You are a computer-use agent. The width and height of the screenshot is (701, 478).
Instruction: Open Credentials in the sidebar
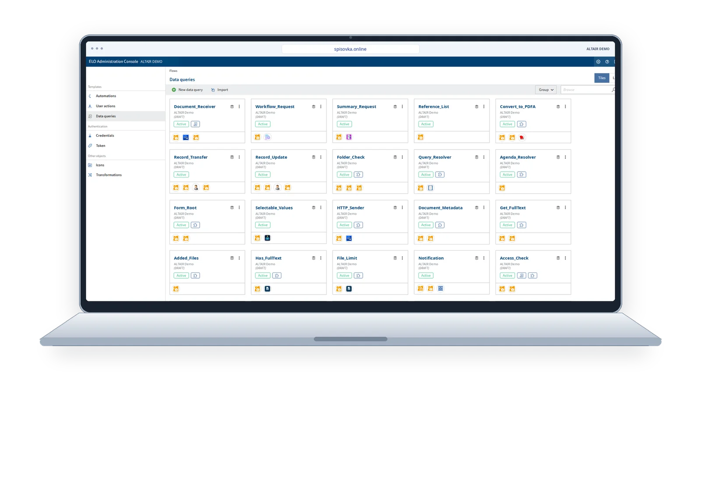pos(105,135)
